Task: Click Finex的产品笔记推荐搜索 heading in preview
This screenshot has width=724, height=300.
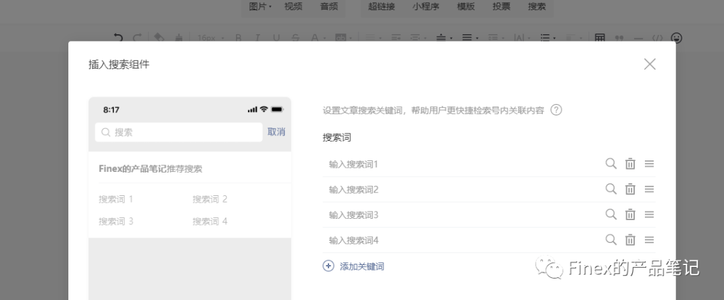Action: click(x=151, y=168)
